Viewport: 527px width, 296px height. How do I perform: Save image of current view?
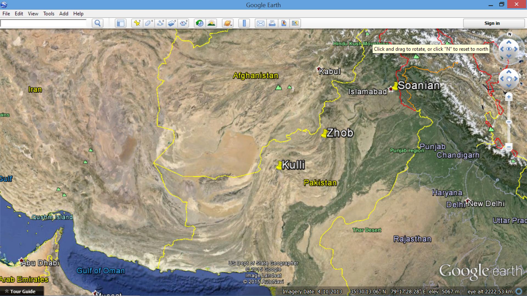click(x=284, y=23)
